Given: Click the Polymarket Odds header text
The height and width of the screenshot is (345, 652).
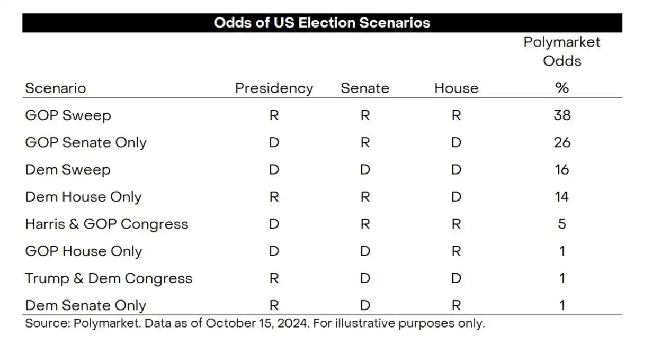Looking at the screenshot, I should coord(561,51).
